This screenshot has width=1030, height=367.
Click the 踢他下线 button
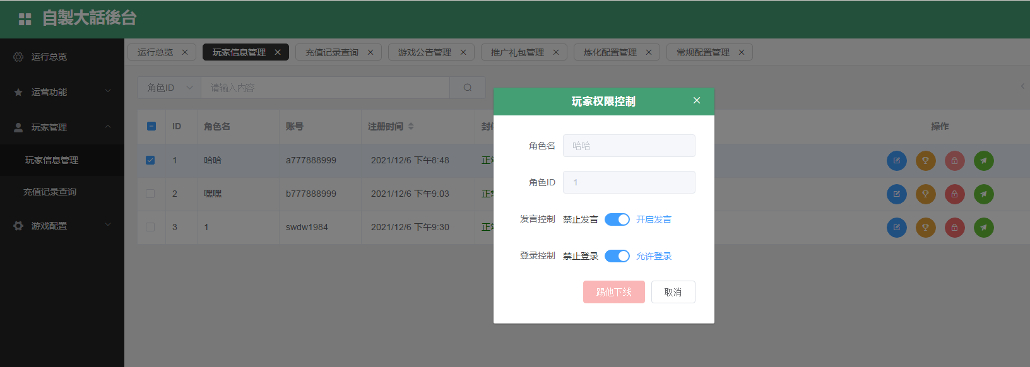[x=613, y=292]
